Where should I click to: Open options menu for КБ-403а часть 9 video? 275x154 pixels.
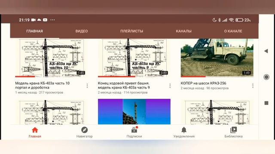click(170, 86)
